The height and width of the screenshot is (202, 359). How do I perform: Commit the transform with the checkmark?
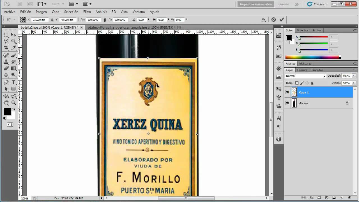pyautogui.click(x=282, y=20)
